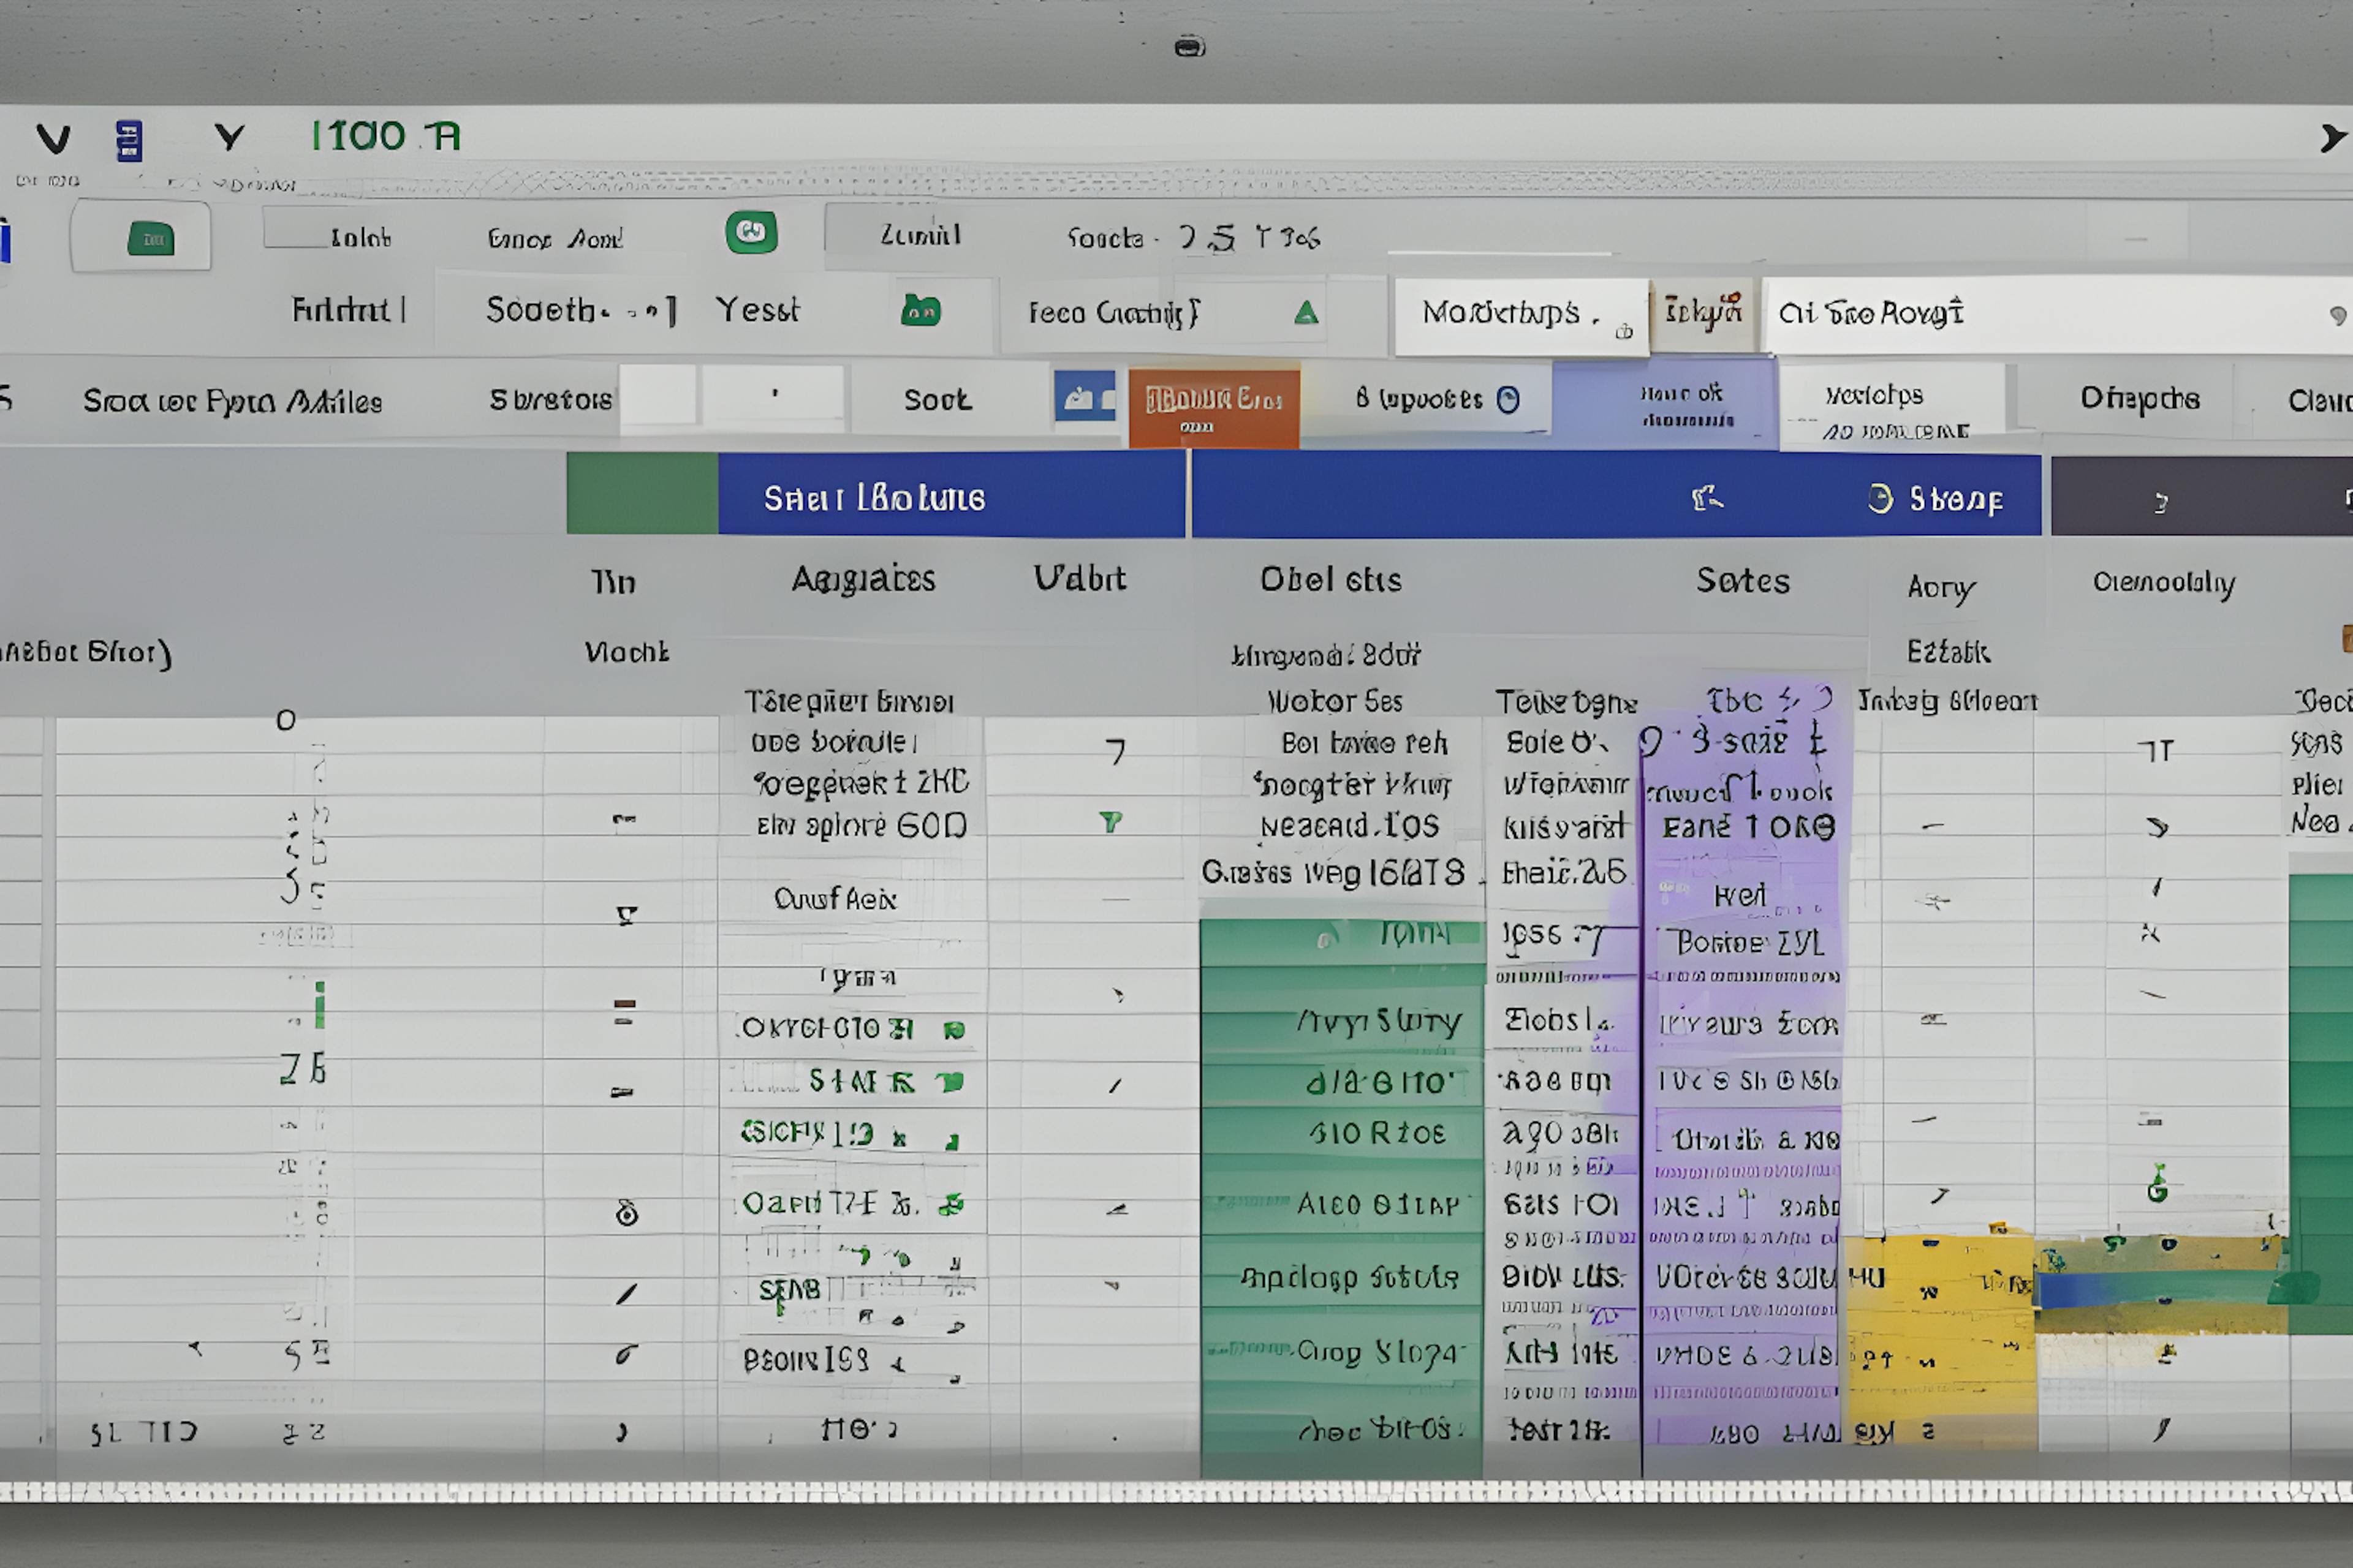Click the green folder icon next to Yesst

(x=922, y=311)
